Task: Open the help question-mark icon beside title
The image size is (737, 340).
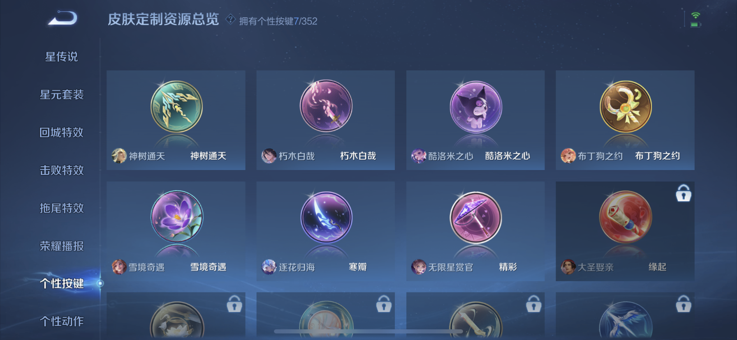Action: (230, 19)
